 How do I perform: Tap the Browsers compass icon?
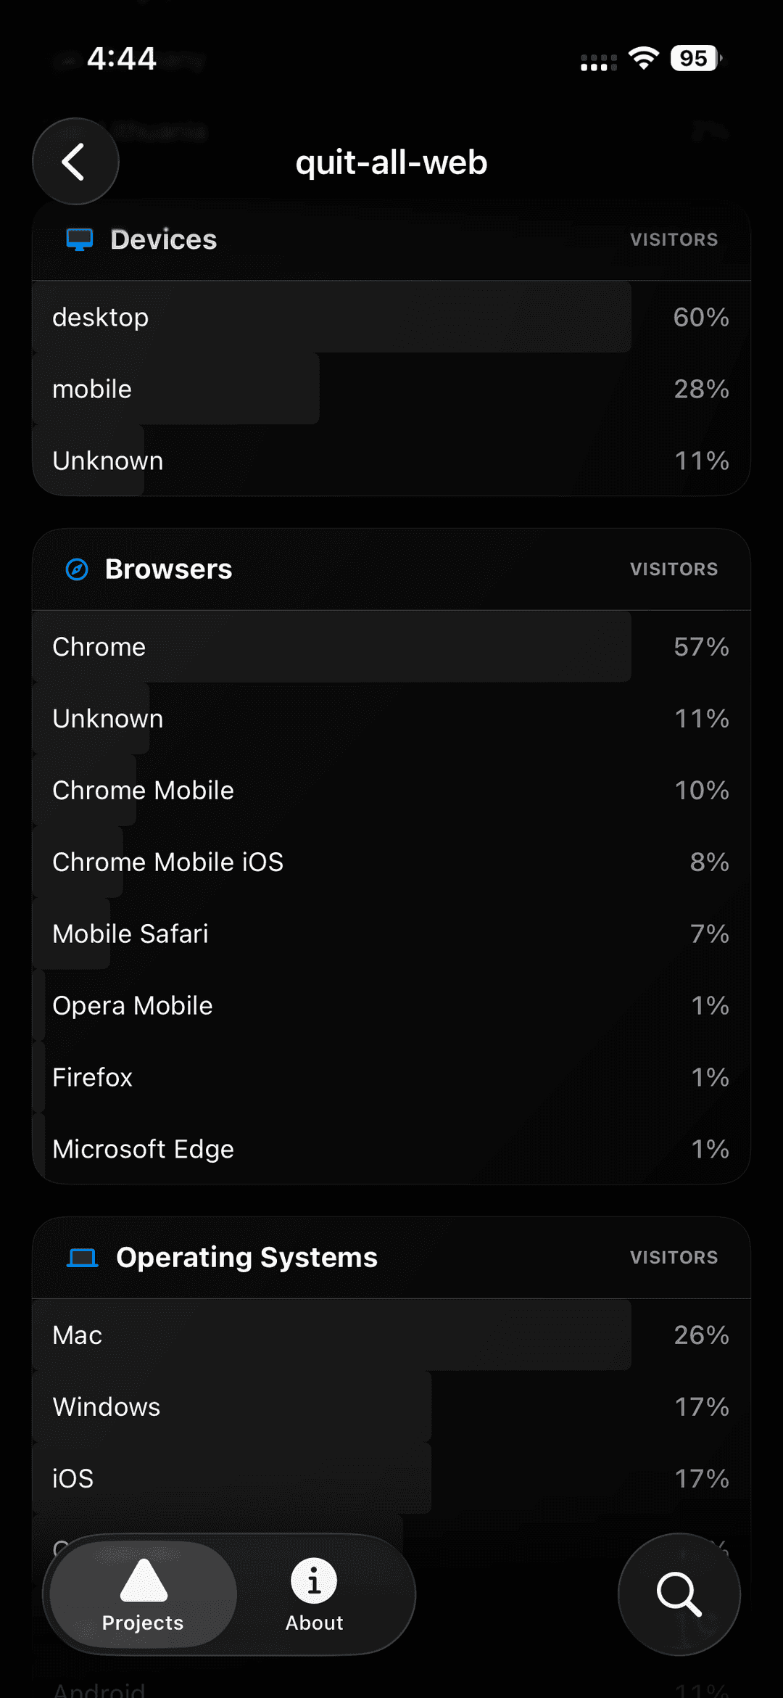[x=77, y=569]
